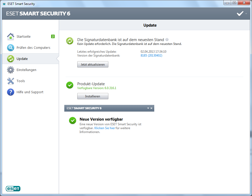The image size is (252, 196).
Task: Click the green Update arrows sidebar icon
Action: [10, 59]
